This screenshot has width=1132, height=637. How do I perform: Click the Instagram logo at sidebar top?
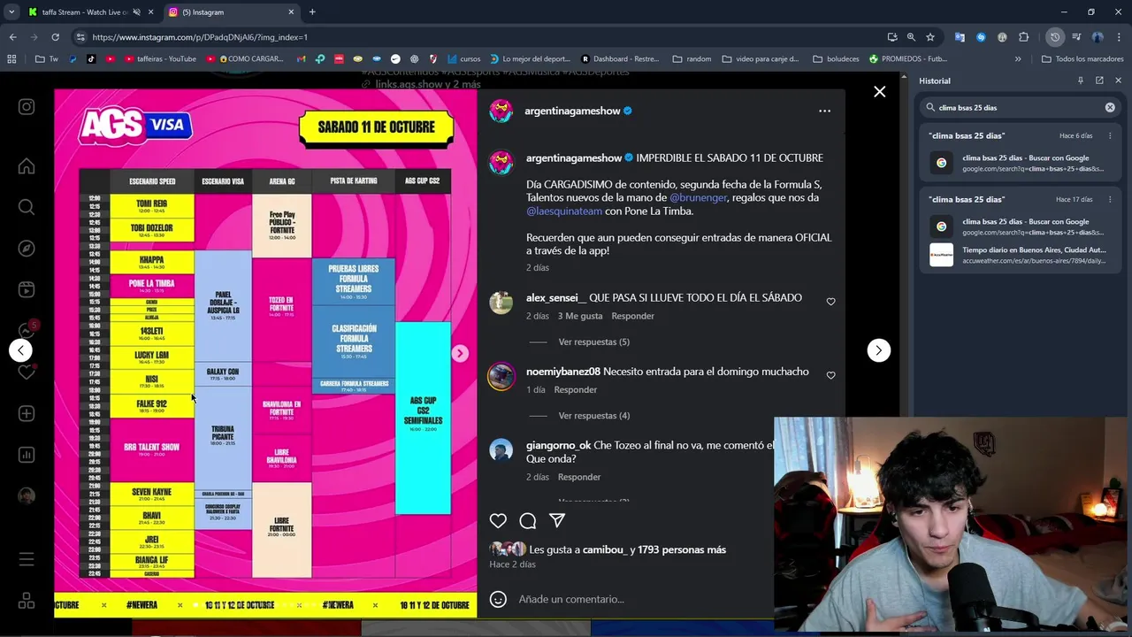tap(27, 106)
